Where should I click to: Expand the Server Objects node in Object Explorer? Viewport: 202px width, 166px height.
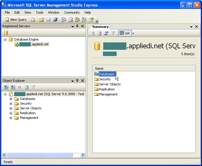click(11, 108)
